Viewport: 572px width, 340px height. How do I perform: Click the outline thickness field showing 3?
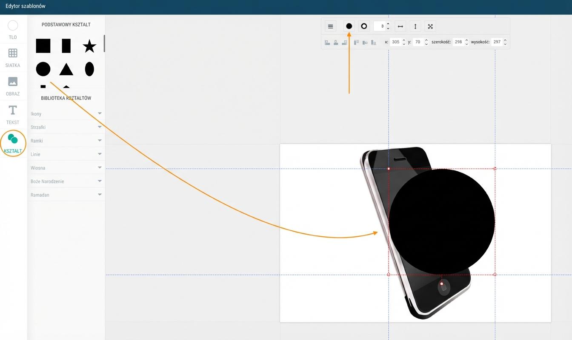click(x=379, y=26)
